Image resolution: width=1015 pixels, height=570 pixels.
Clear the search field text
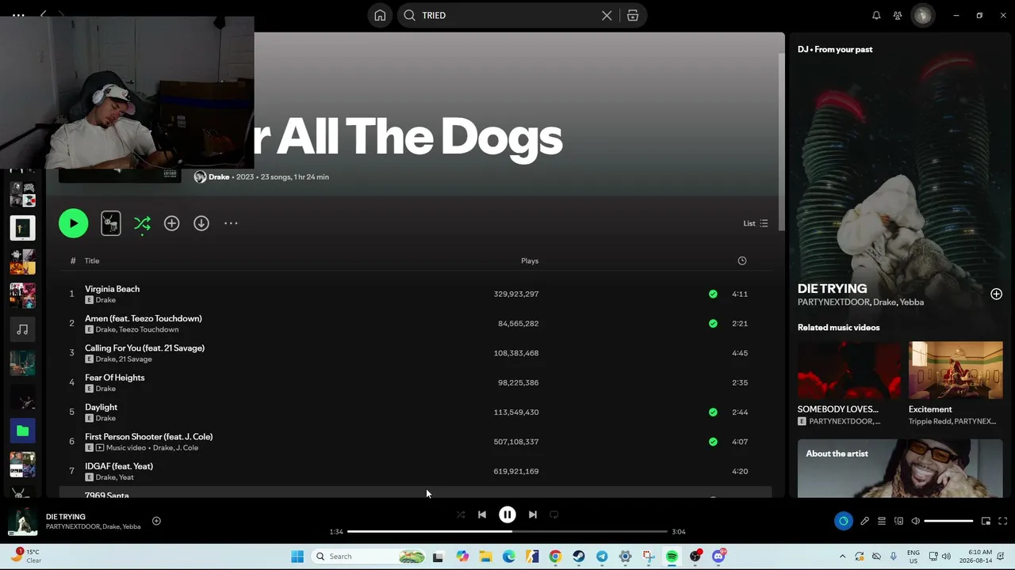(607, 15)
